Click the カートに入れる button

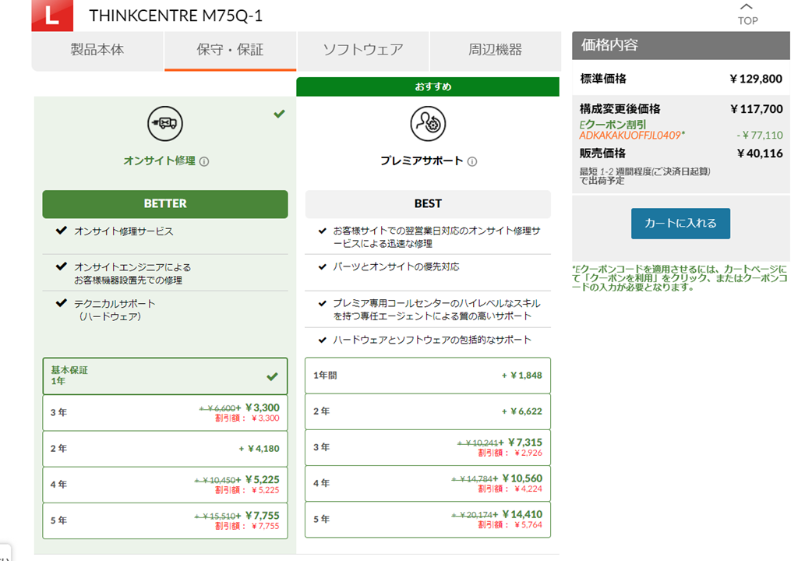[680, 224]
